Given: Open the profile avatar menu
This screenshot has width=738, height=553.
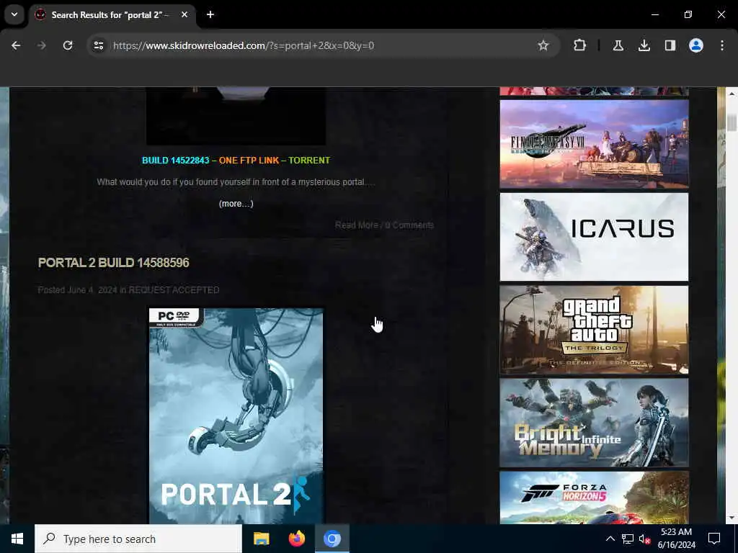Looking at the screenshot, I should pyautogui.click(x=696, y=45).
